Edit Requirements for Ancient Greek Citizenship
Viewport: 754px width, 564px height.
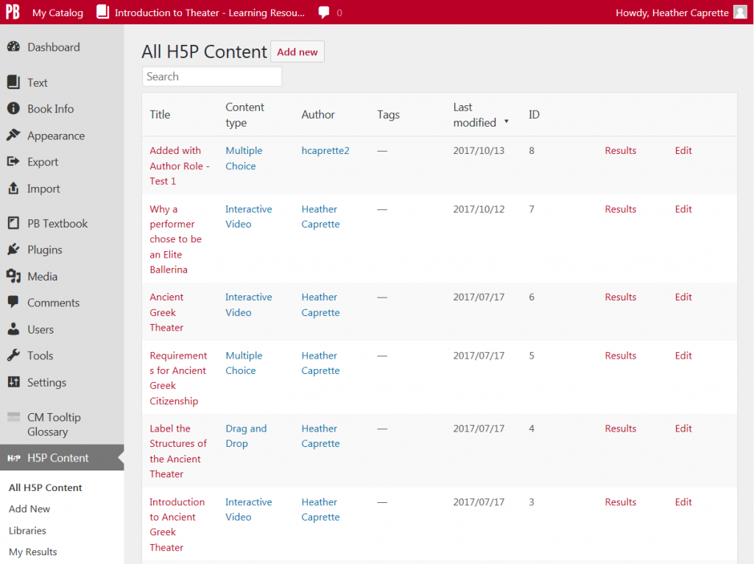pyautogui.click(x=683, y=356)
